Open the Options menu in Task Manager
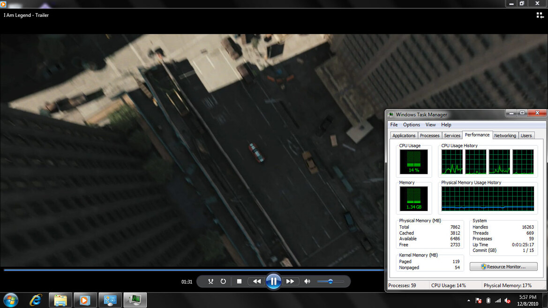The image size is (548, 308). click(411, 125)
